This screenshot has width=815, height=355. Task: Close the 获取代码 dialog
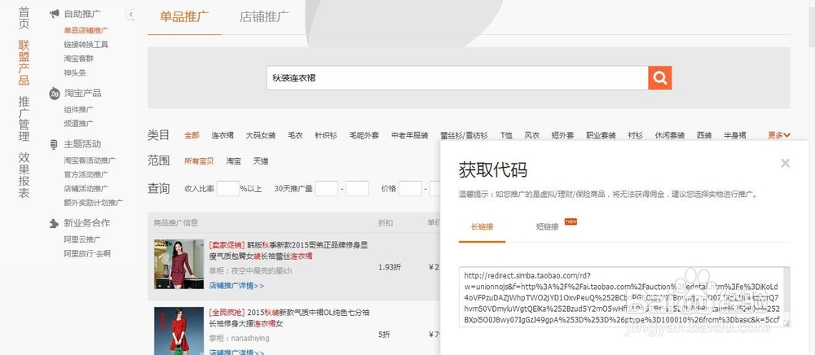click(x=786, y=163)
